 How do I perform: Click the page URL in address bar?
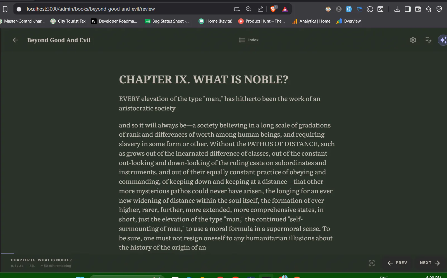pyautogui.click(x=91, y=9)
